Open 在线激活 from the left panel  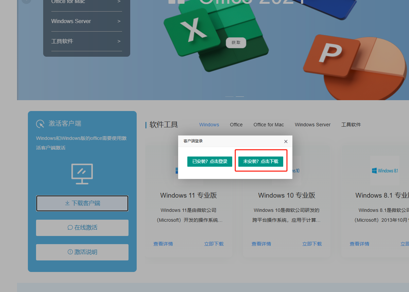click(82, 228)
